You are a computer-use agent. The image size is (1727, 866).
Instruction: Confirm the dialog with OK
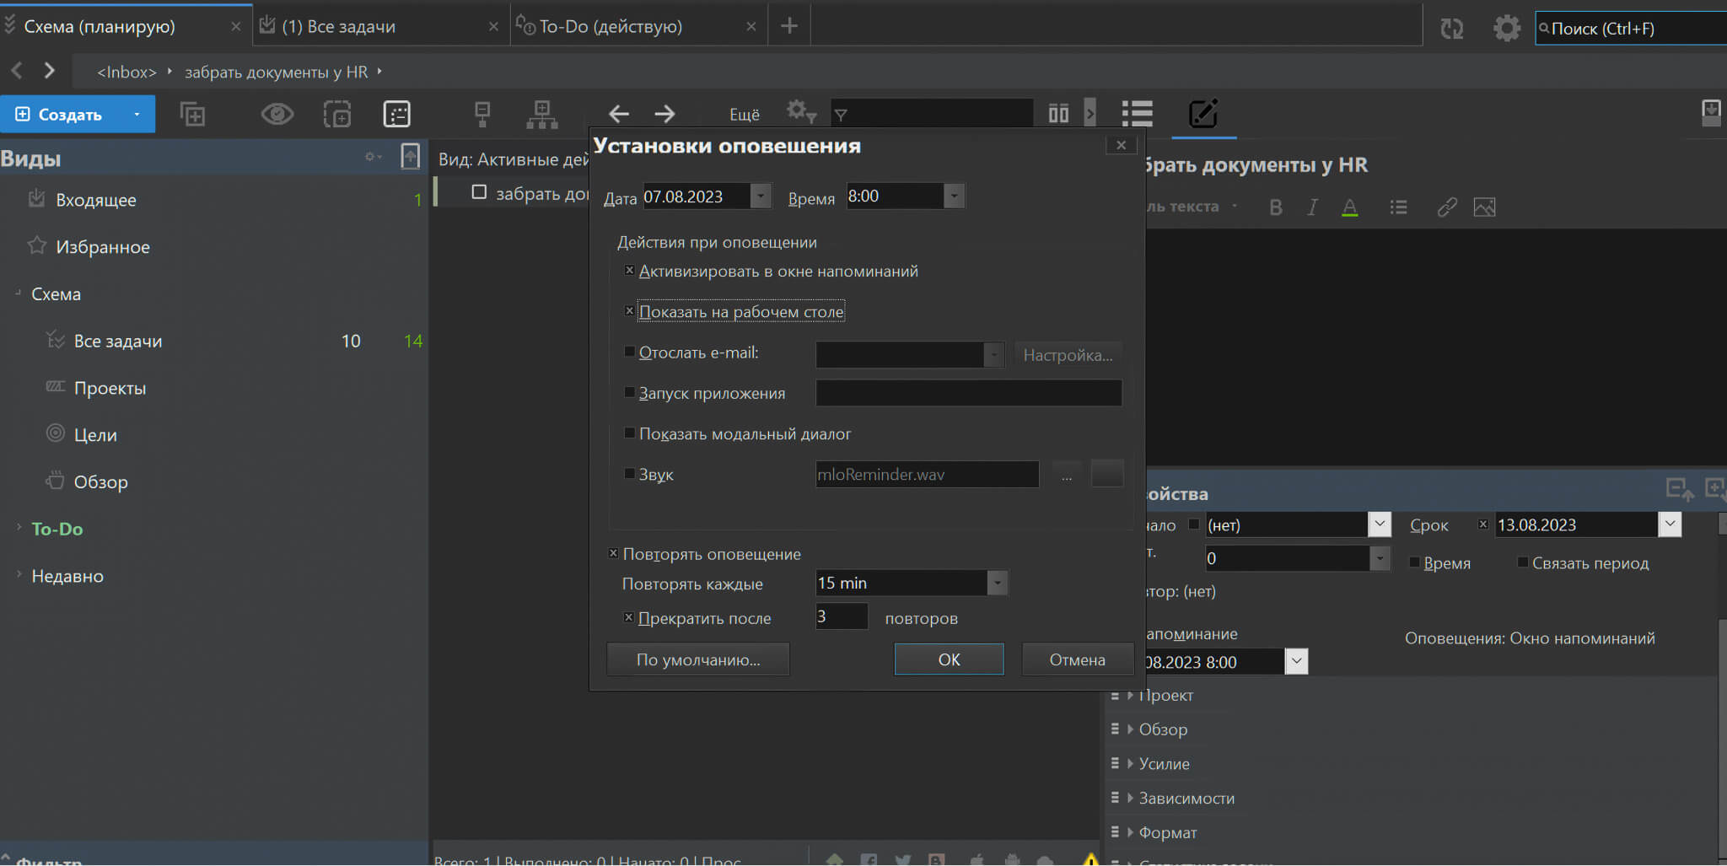tap(949, 659)
